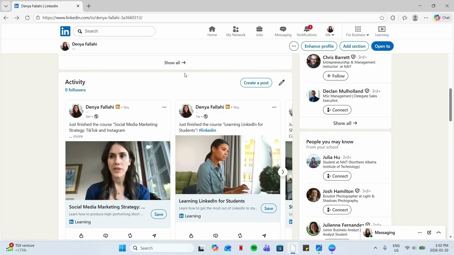The image size is (454, 255).
Task: Go back with the browser back arrow
Action: [6, 18]
